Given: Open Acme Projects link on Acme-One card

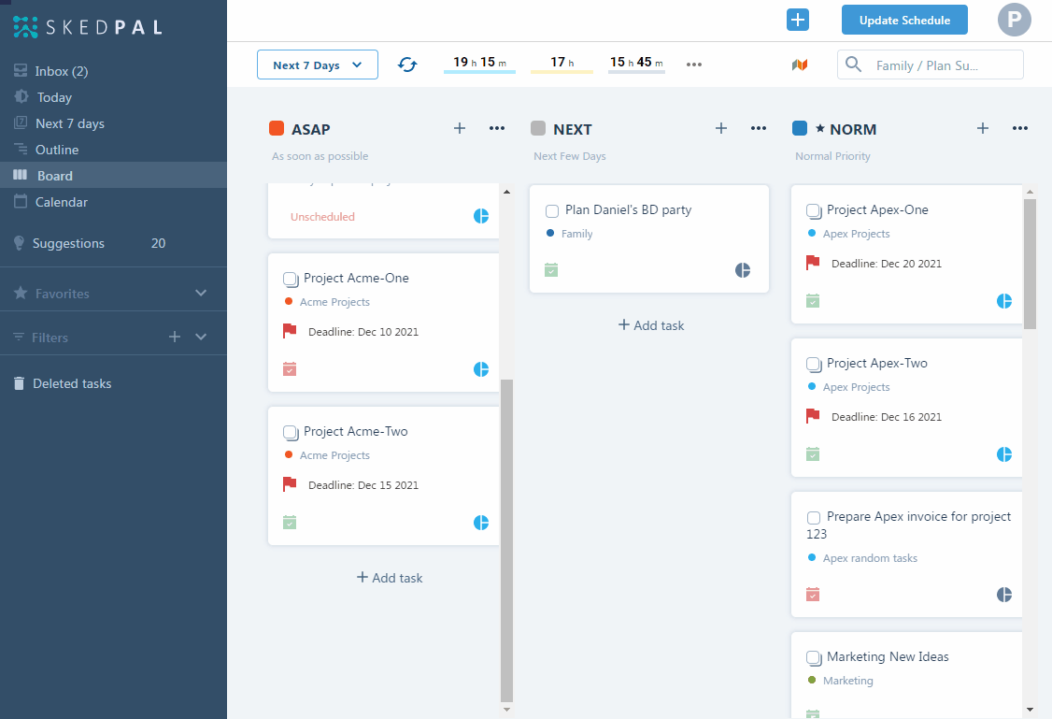Looking at the screenshot, I should (334, 302).
